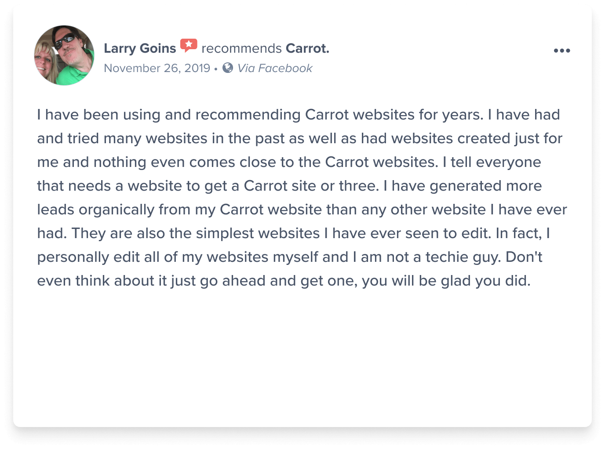
Task: Click the sentence They are also the simplest websites
Action: coord(281,233)
